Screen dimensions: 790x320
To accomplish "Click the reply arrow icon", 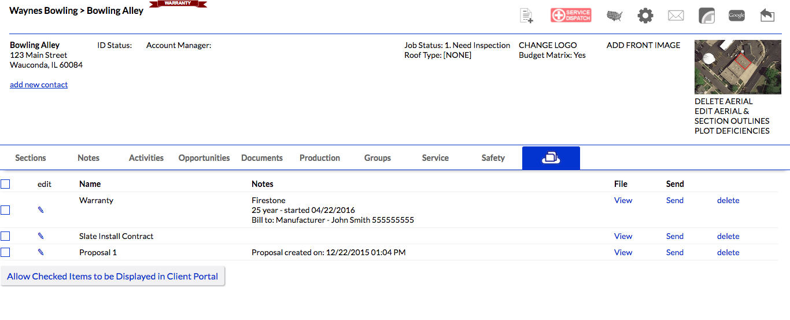I will coord(767,16).
